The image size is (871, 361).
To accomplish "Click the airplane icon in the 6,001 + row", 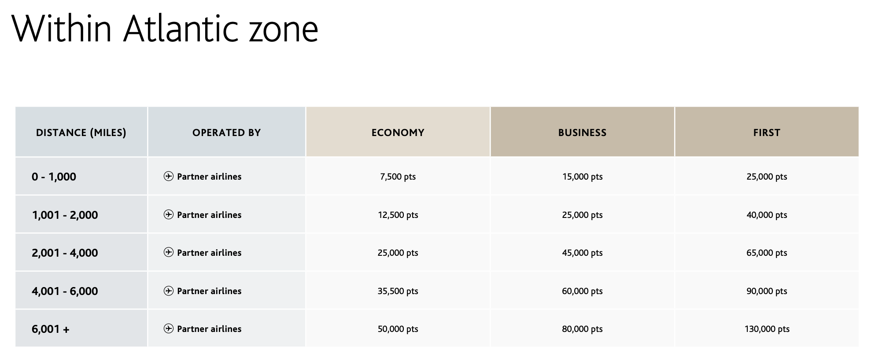I will [x=168, y=328].
